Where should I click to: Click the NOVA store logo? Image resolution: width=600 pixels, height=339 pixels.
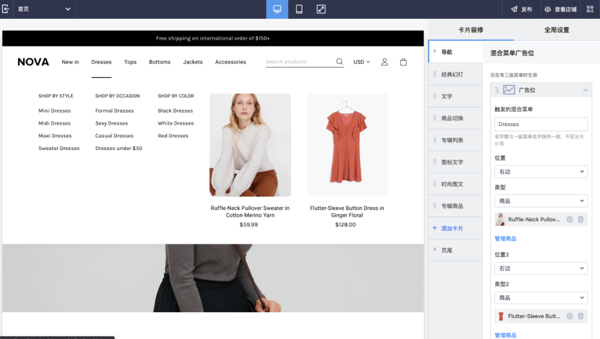pyautogui.click(x=33, y=62)
